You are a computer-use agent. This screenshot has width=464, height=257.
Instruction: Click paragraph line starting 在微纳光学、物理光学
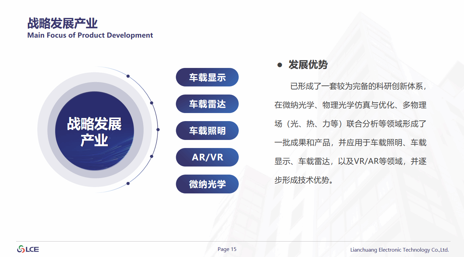(350, 105)
